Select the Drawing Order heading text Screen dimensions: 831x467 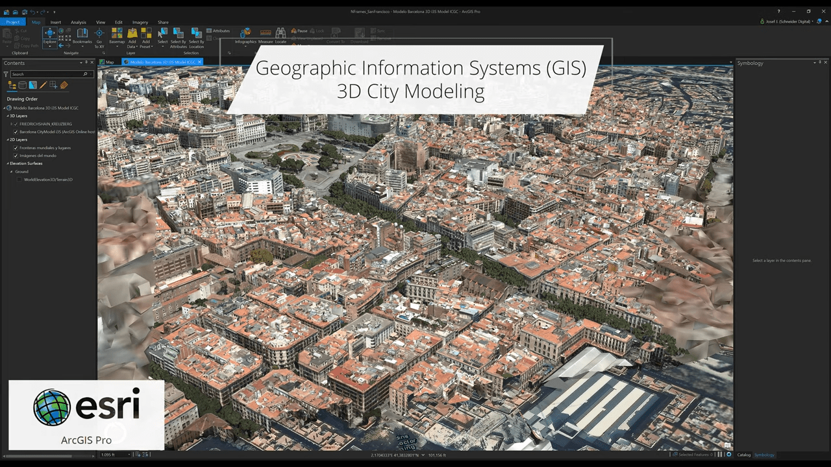22,99
